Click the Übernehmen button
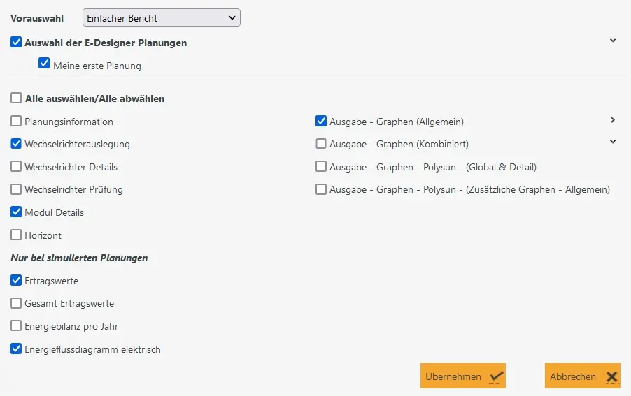Viewport: 631px width, 396px height. 462,376
